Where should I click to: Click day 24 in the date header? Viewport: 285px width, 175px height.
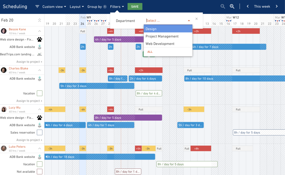(x=82, y=24)
